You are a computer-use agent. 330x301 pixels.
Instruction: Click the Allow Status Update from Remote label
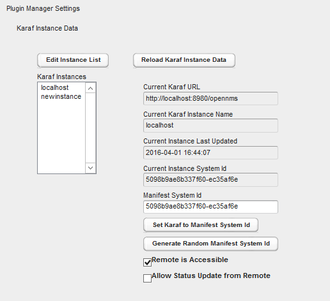coord(211,275)
